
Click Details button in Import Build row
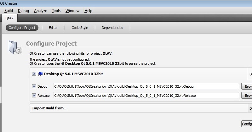(249, 108)
